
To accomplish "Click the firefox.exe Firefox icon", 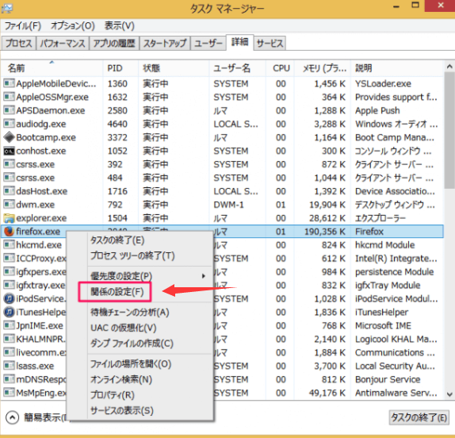I will 9,232.
